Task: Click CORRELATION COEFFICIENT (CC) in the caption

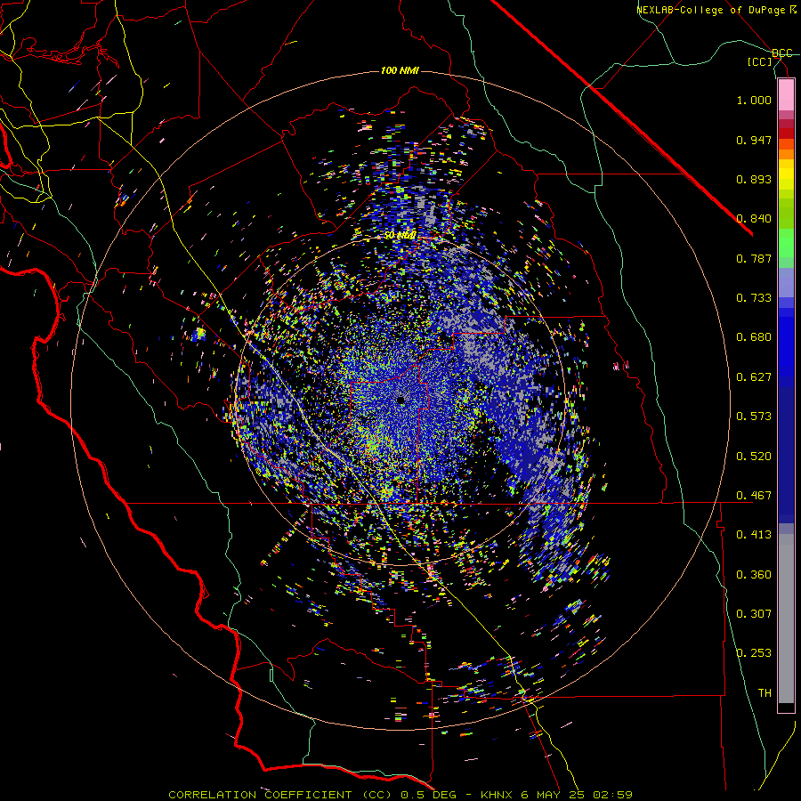Action: point(280,795)
